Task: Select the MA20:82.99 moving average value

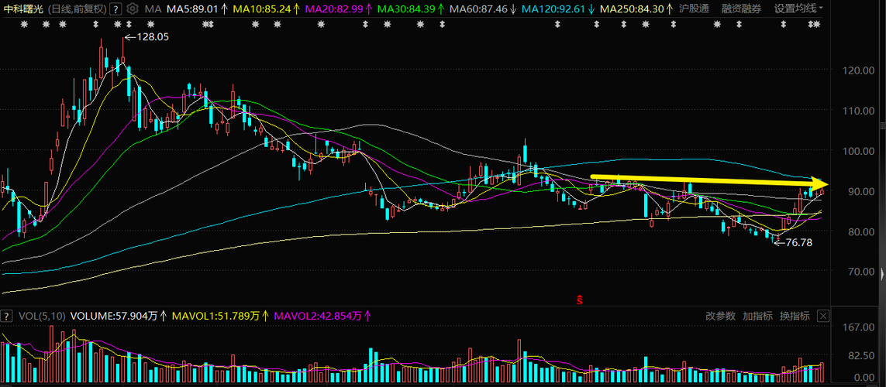Action: (x=337, y=9)
